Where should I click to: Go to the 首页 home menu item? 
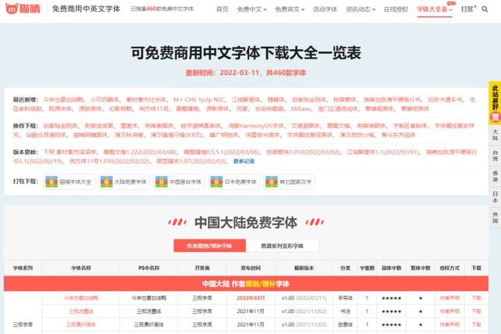pyautogui.click(x=222, y=9)
